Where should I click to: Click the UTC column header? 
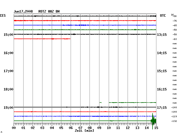[163, 16]
